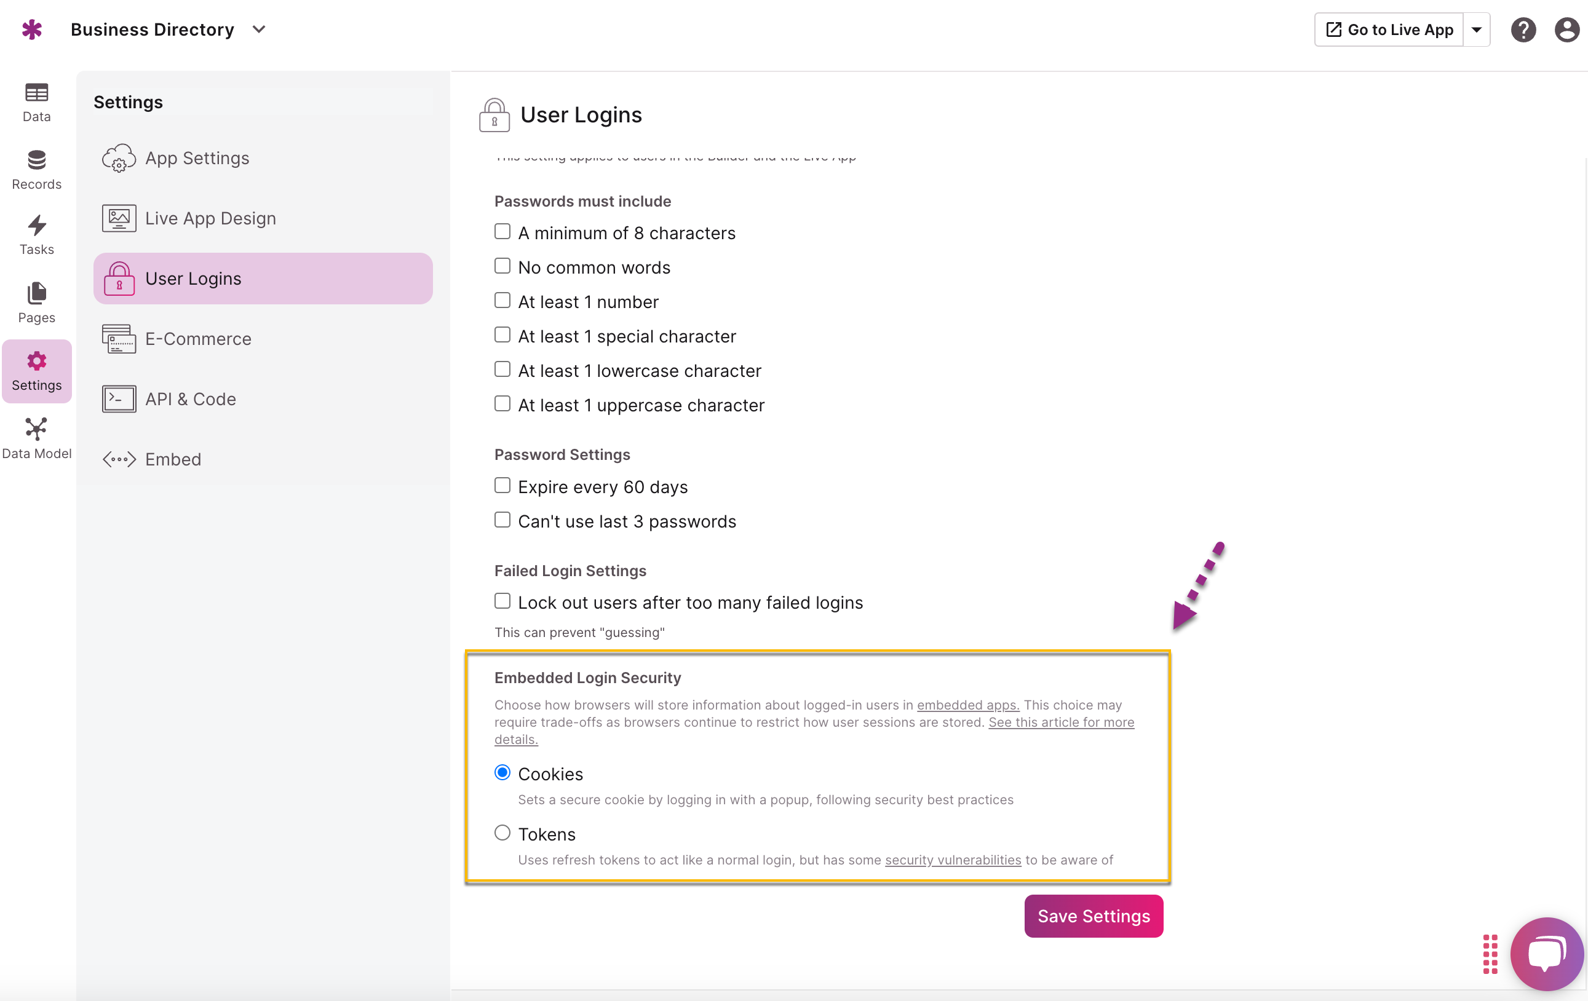The width and height of the screenshot is (1588, 1001).
Task: Enable minimum of 8 characters checkbox
Action: pos(502,231)
